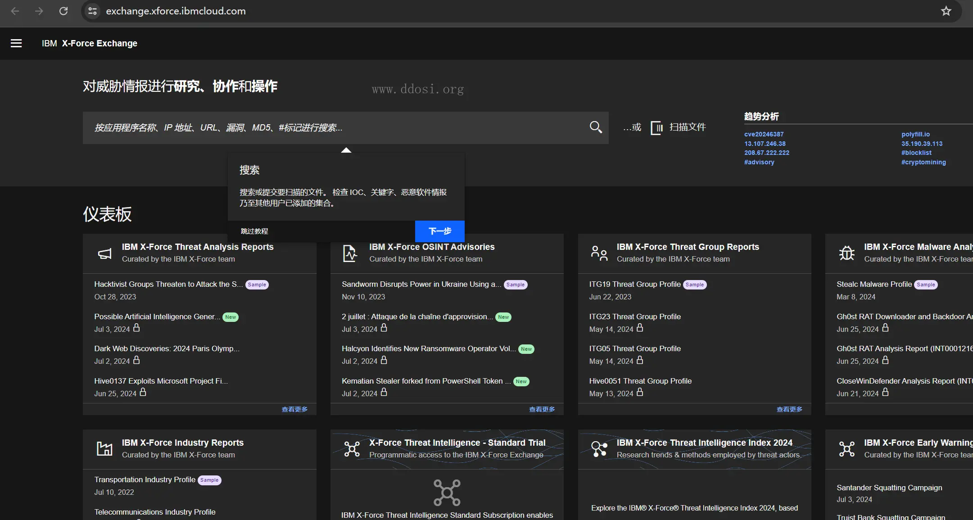Open Dark Web Discoveries: 2024 Paris Olymp... report
The height and width of the screenshot is (520, 973).
click(x=167, y=348)
